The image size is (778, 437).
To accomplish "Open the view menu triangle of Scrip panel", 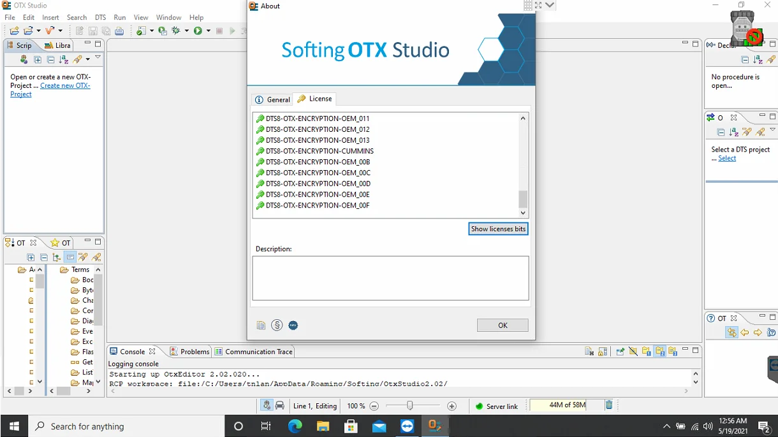I will click(x=98, y=58).
